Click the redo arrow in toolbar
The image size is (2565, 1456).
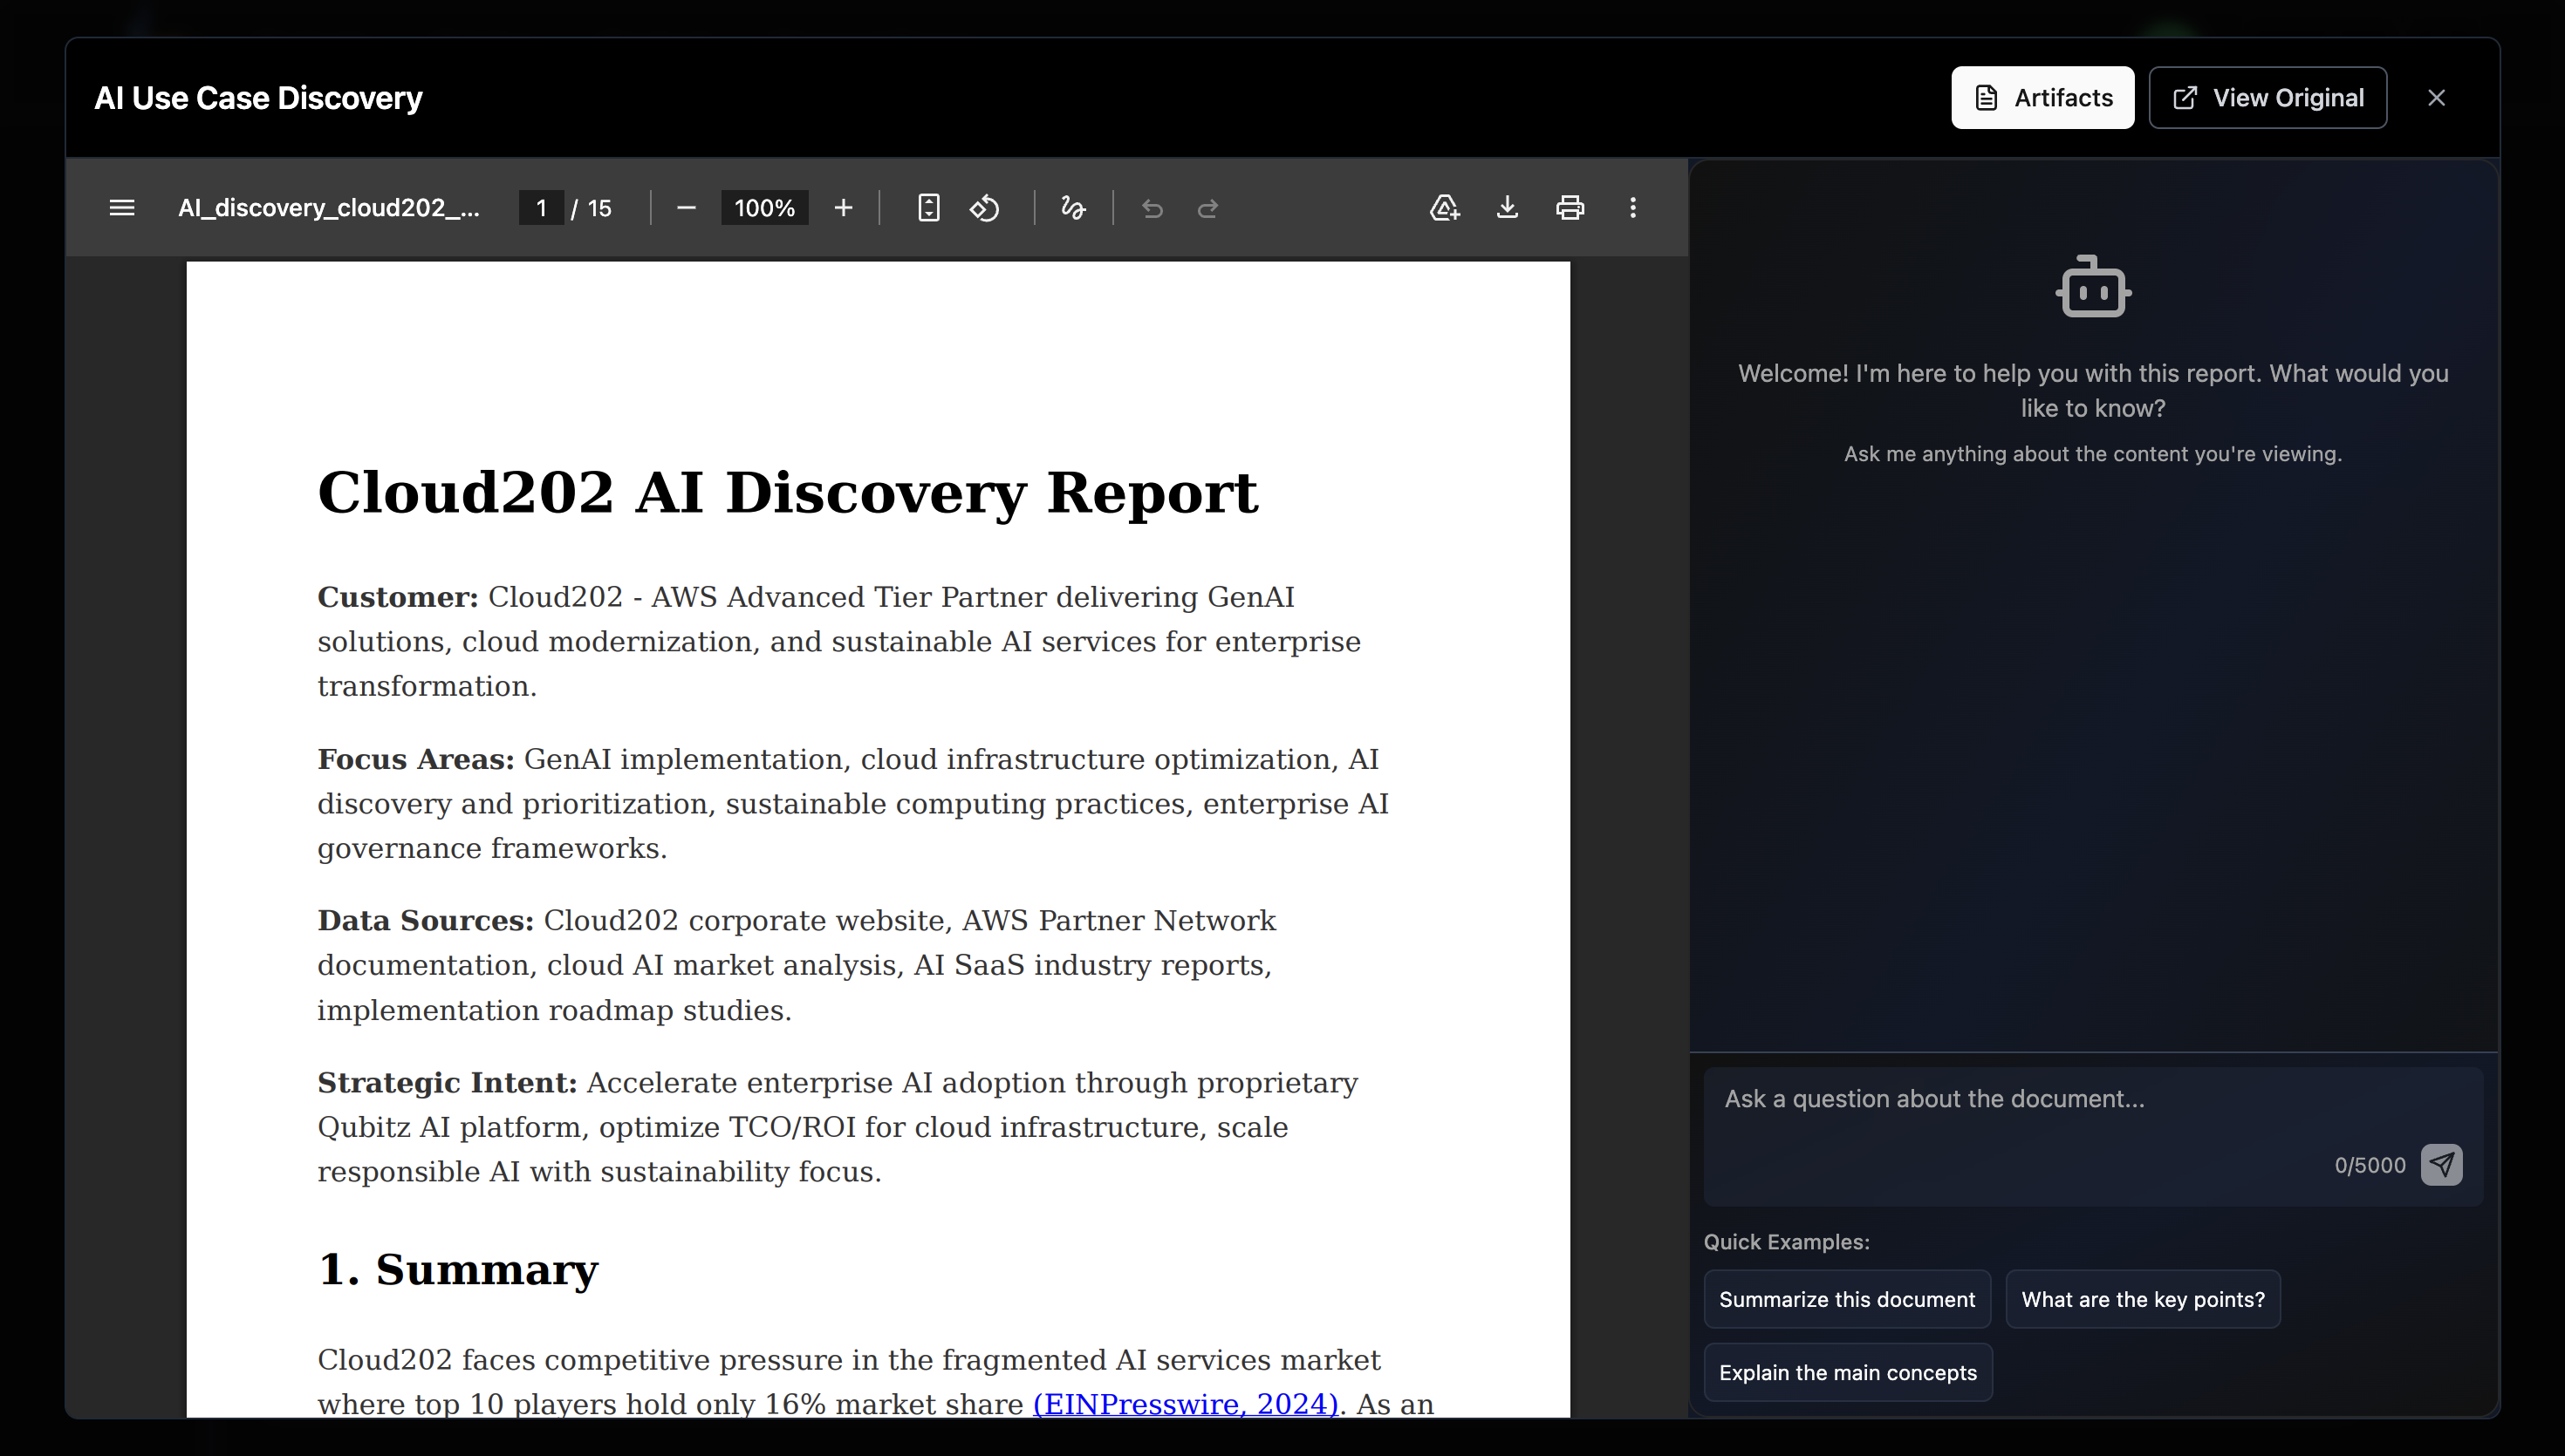coord(1208,208)
